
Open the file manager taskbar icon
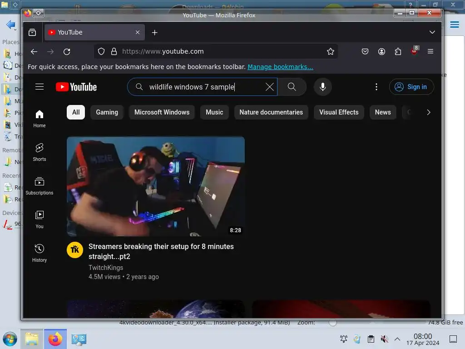point(32,339)
